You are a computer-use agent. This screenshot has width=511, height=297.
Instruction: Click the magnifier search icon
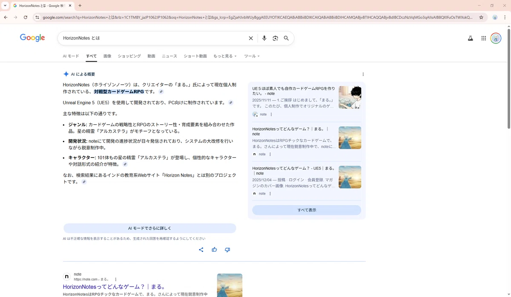coord(286,38)
